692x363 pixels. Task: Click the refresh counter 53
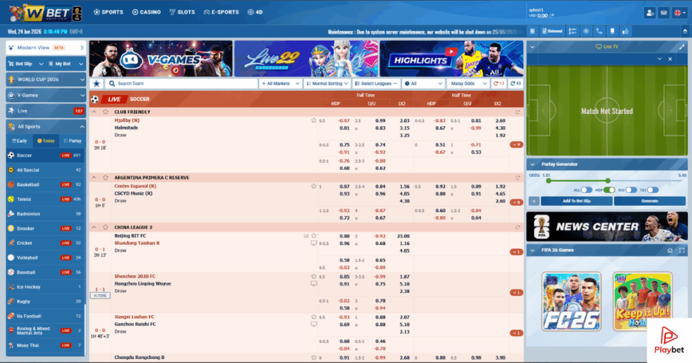(x=516, y=83)
